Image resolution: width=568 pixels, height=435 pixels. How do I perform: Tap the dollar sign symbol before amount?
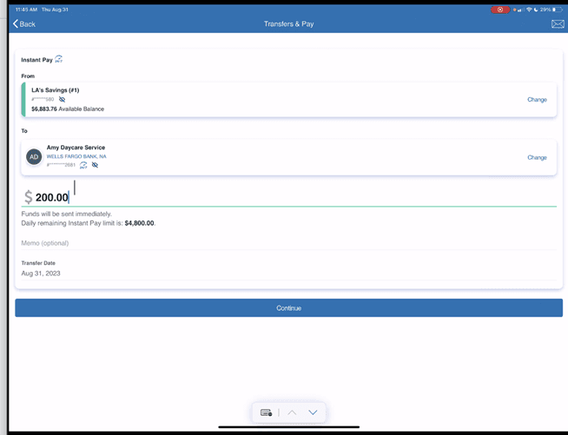point(28,198)
